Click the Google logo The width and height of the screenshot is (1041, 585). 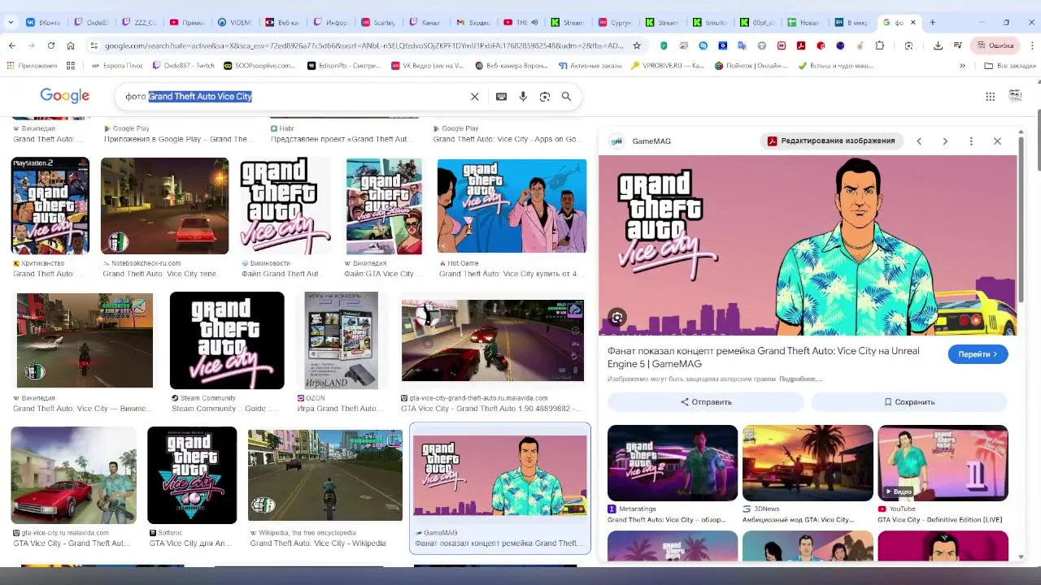(64, 96)
